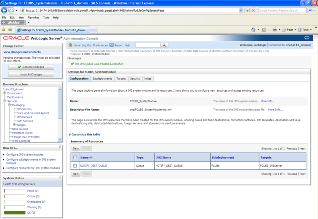
Task: Open the Tools toolbar dropdown
Action: coord(305,30)
